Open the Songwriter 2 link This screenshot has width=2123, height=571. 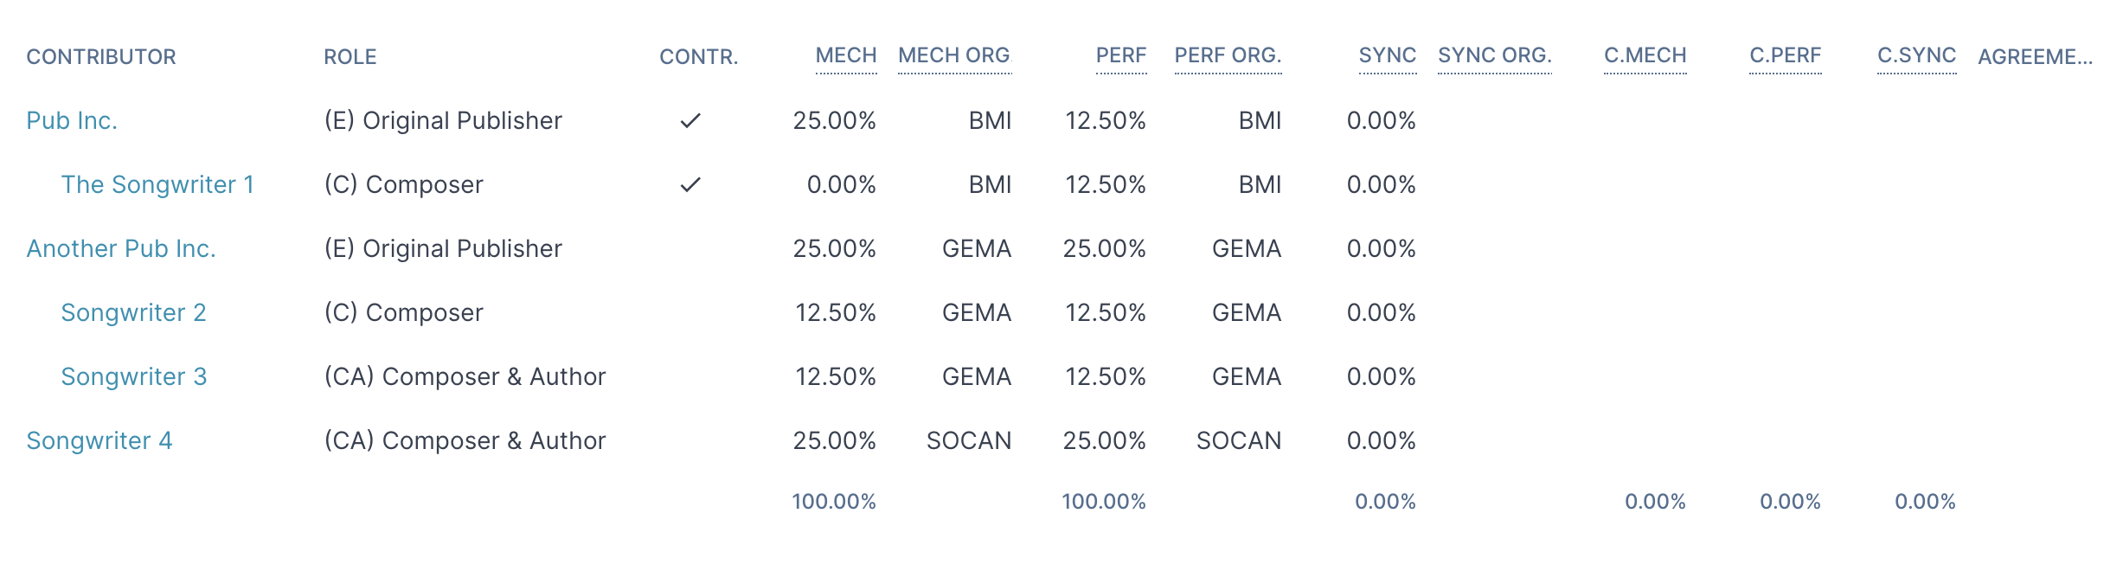(x=134, y=312)
